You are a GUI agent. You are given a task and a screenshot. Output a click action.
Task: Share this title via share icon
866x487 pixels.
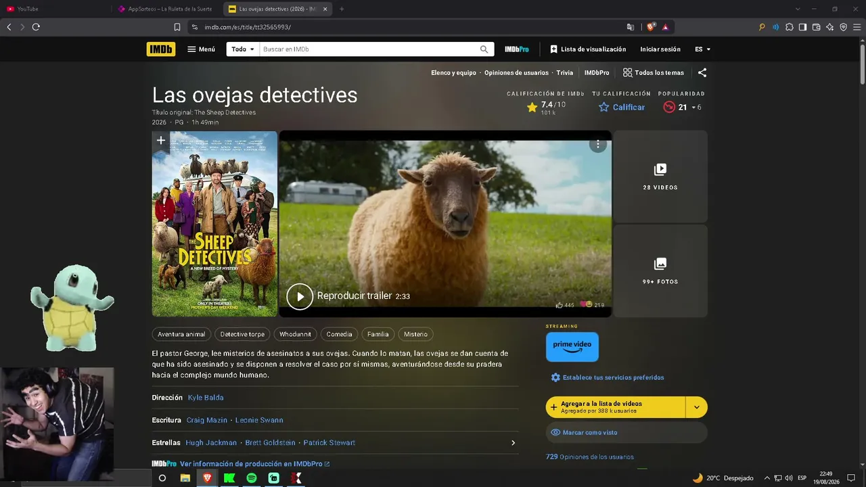point(702,72)
